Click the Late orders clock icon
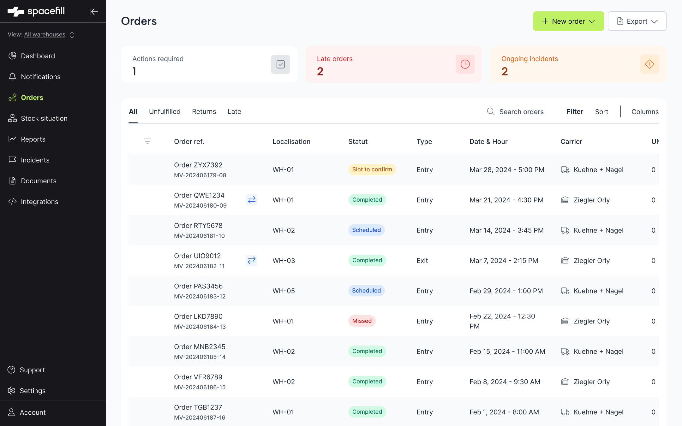 [465, 64]
